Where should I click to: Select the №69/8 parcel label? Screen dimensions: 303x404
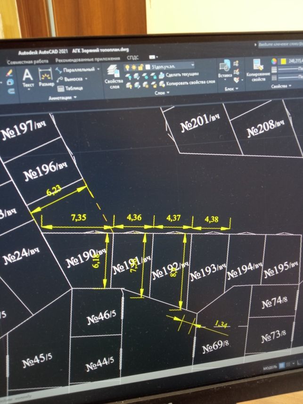pyautogui.click(x=215, y=347)
